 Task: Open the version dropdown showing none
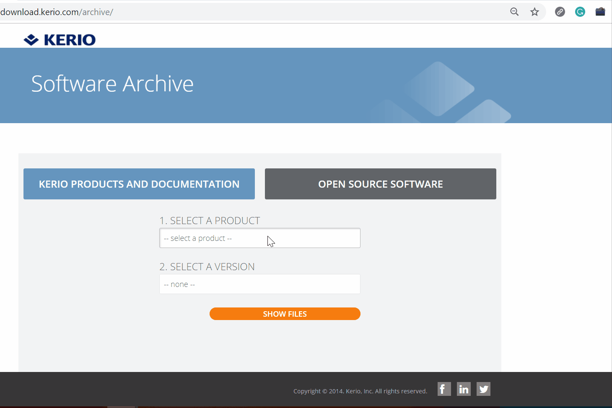coord(260,284)
